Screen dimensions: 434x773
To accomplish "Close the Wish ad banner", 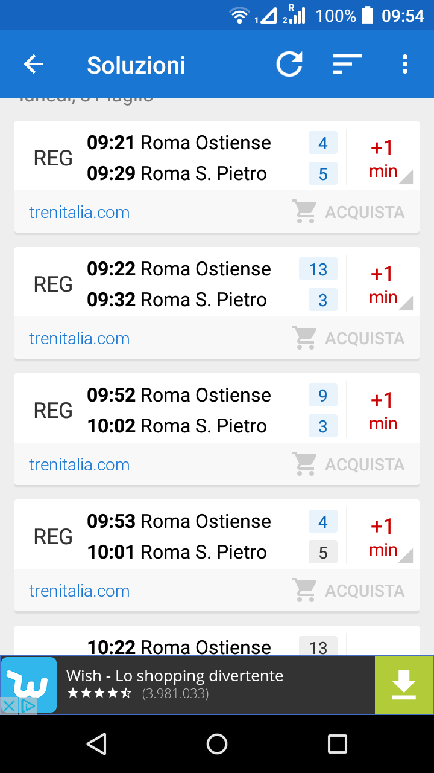I will [9, 705].
